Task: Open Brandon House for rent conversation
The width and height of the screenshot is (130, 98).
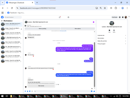Action: 11,61
